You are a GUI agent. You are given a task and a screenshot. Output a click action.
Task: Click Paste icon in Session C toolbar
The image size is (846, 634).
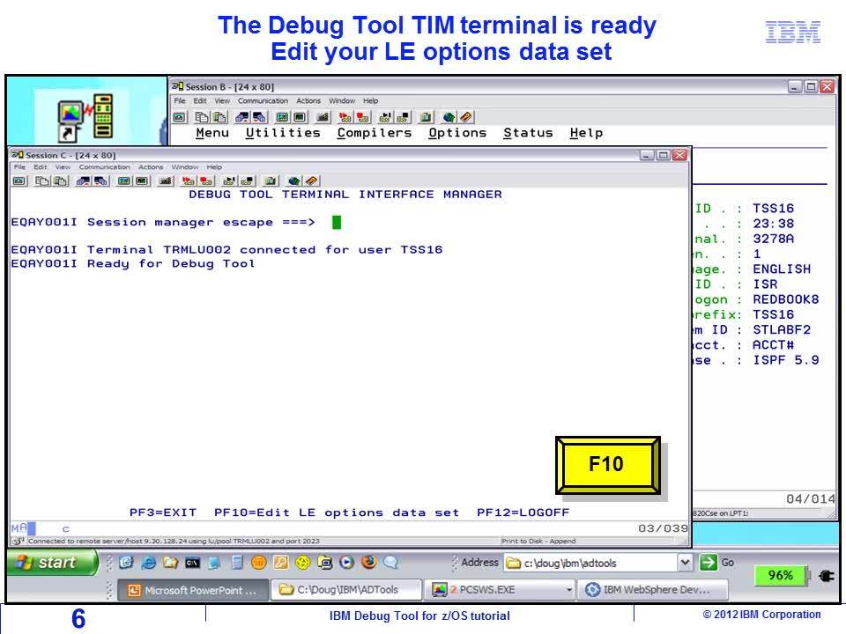tap(59, 181)
